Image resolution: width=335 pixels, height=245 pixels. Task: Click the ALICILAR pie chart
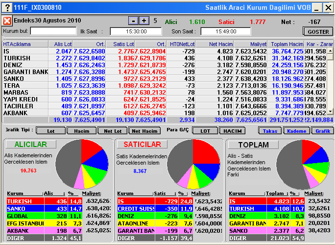(x=82, y=164)
